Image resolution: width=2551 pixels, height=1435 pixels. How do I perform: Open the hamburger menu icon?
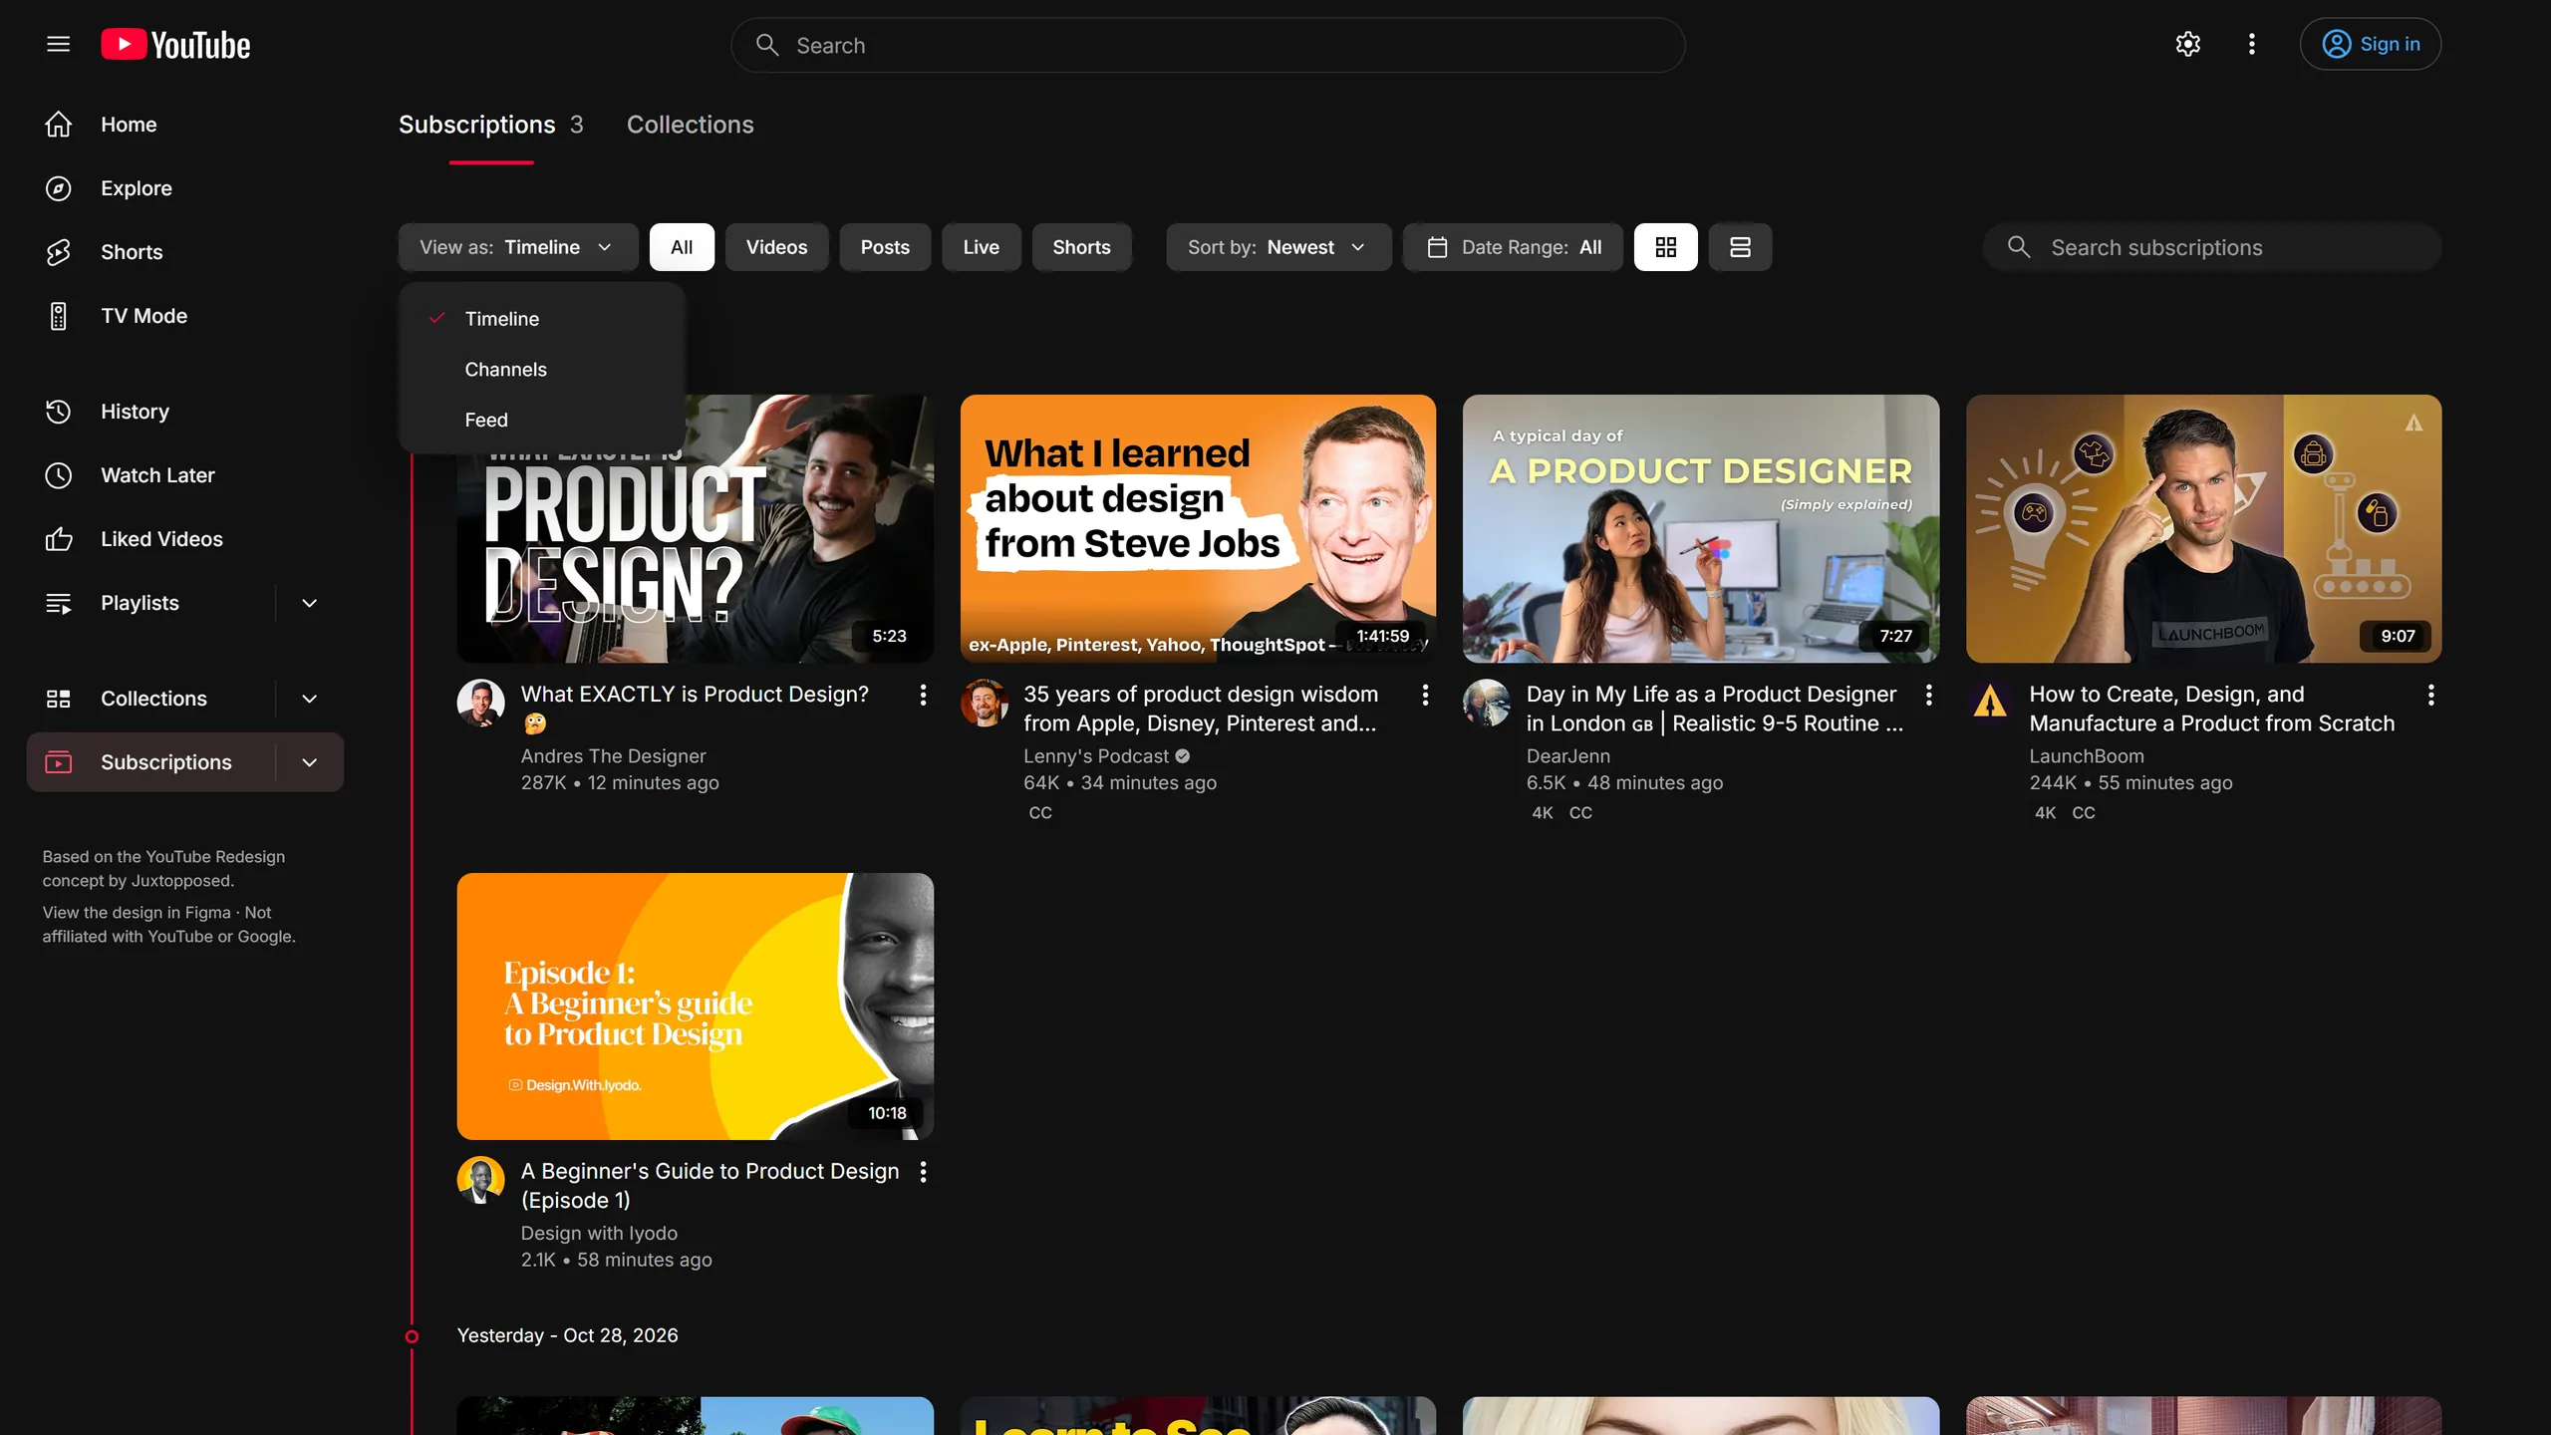58,44
